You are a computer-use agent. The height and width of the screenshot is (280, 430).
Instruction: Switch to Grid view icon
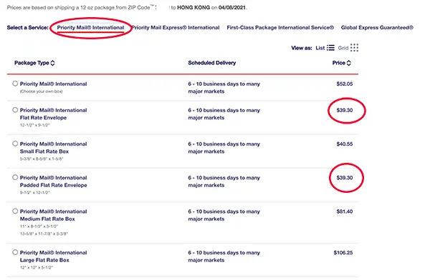click(354, 48)
